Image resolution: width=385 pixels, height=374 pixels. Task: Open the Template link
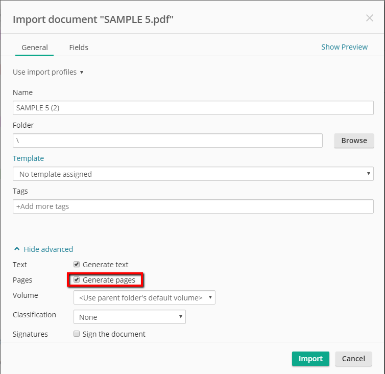click(x=28, y=158)
